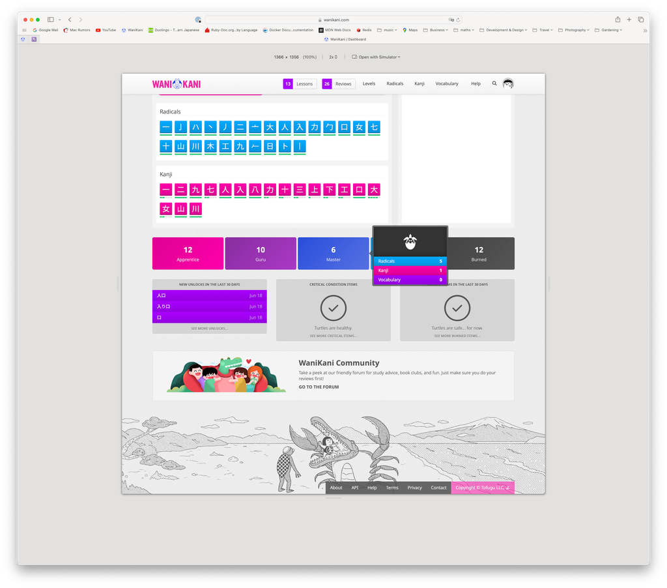Click the 上 kanji tile
This screenshot has height=588, width=667.
[x=315, y=190]
